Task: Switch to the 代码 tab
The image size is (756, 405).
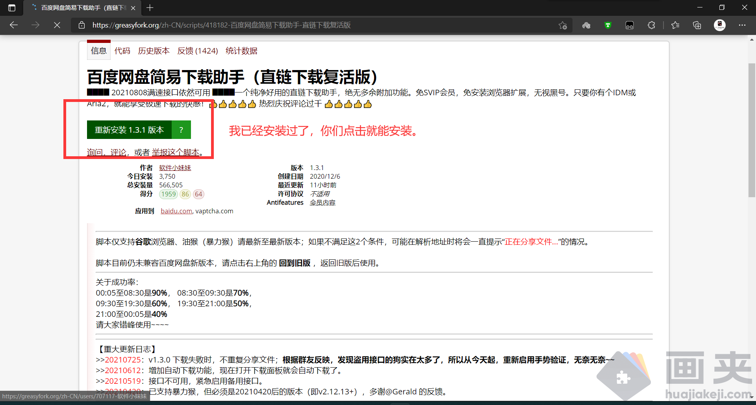Action: [122, 50]
